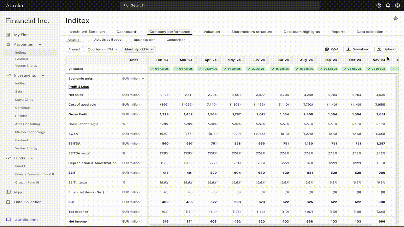Switch to Business plan sub-tab
Screen dimensions: 404x227
145,40
